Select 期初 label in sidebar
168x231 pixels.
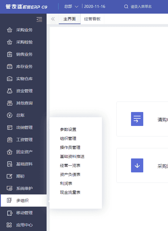[x=20, y=176]
